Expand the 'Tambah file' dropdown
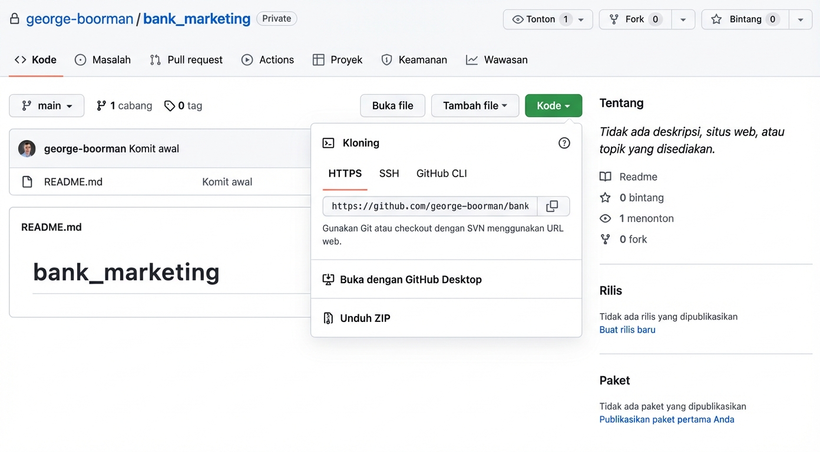Screen dimensions: 820x452 coord(475,106)
